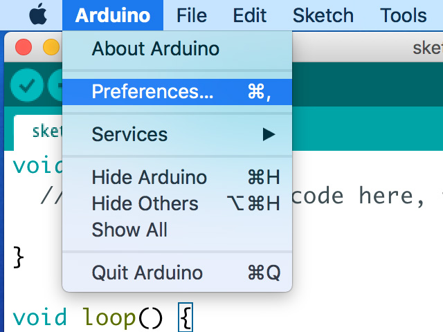443x332 pixels.
Task: Minimize the window with yellow button
Action: pos(51,48)
